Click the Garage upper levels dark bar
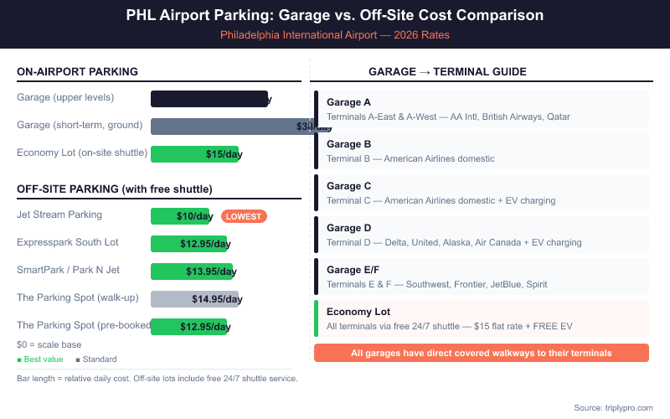 [209, 99]
